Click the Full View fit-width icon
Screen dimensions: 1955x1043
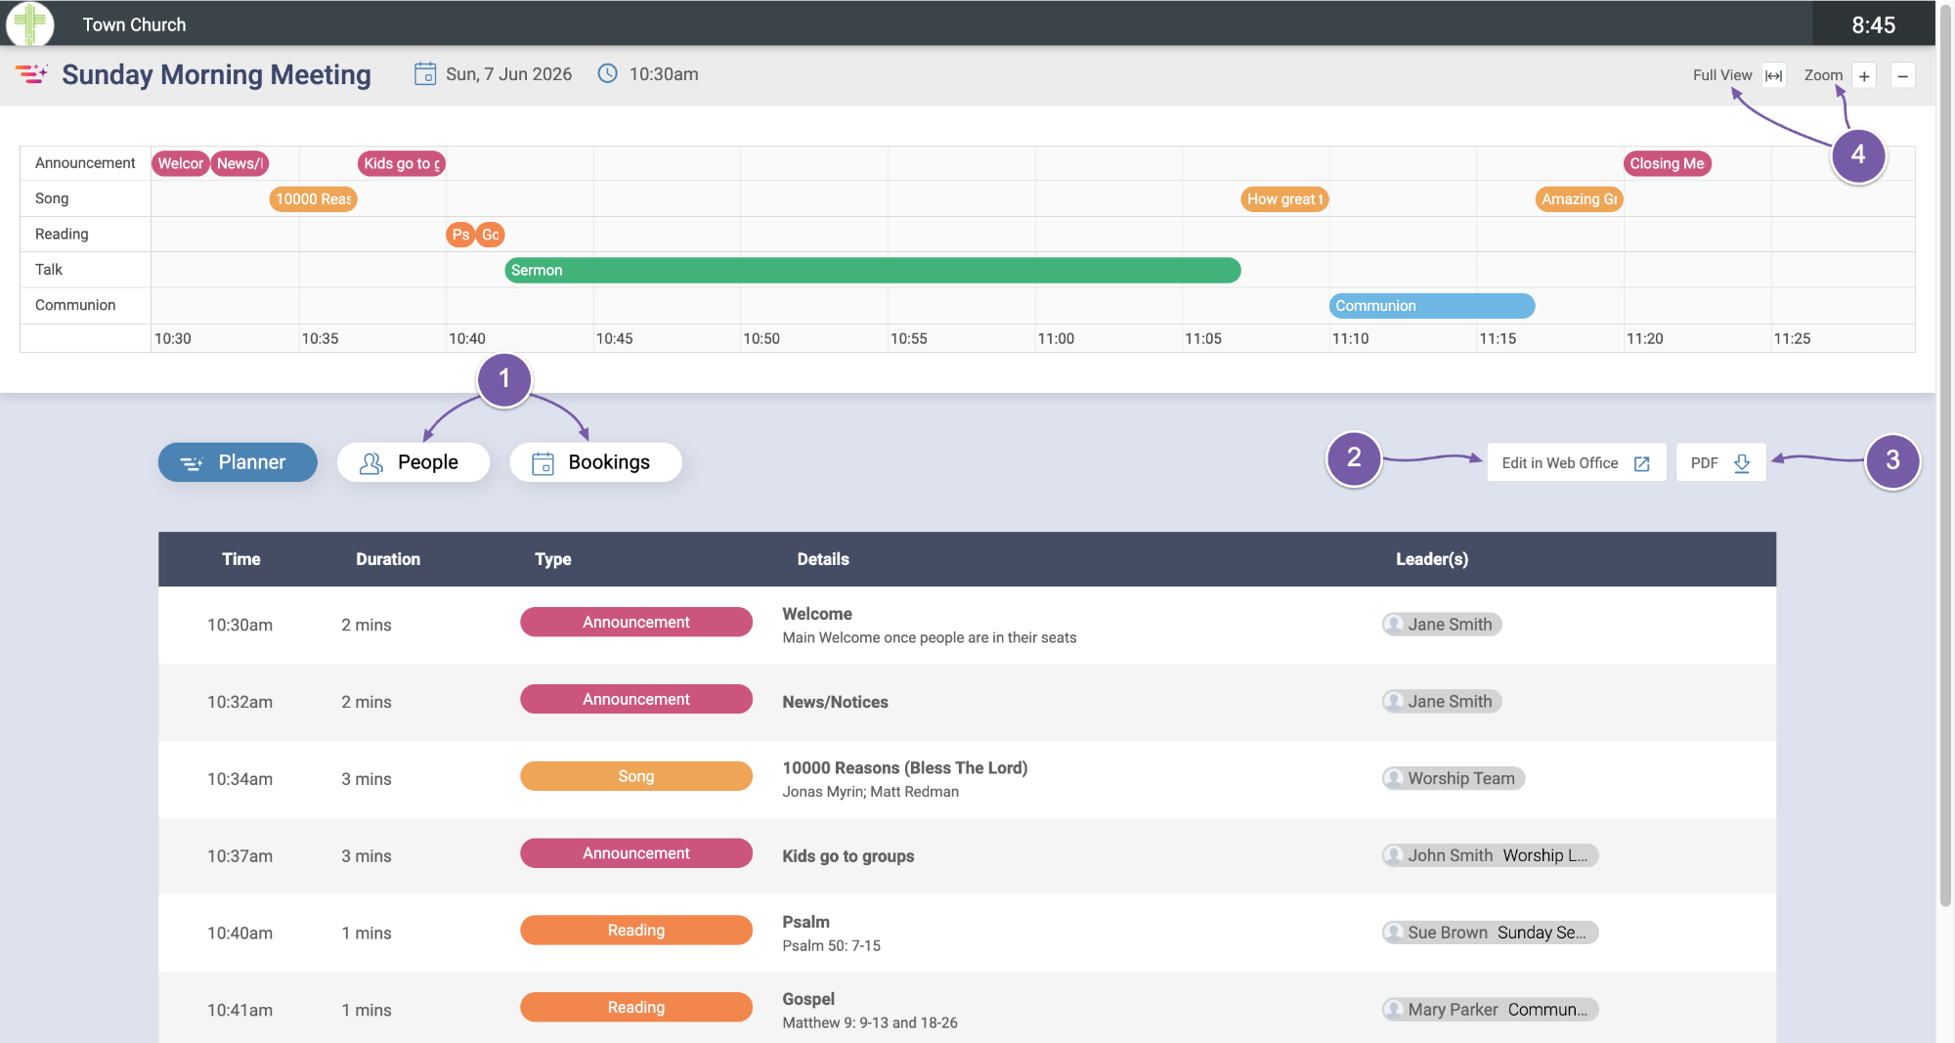point(1774,75)
